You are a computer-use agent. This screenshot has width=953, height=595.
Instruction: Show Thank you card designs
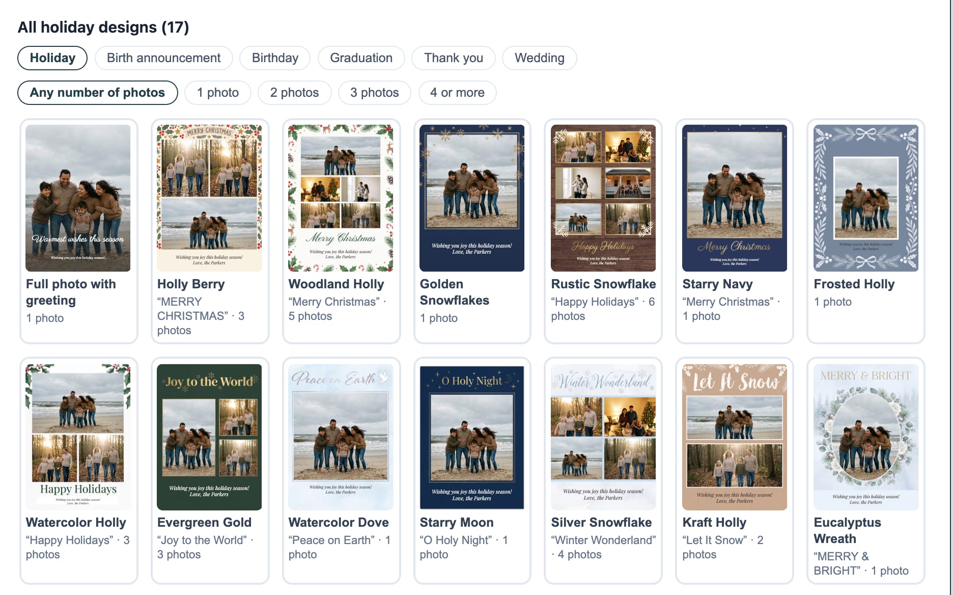(454, 58)
